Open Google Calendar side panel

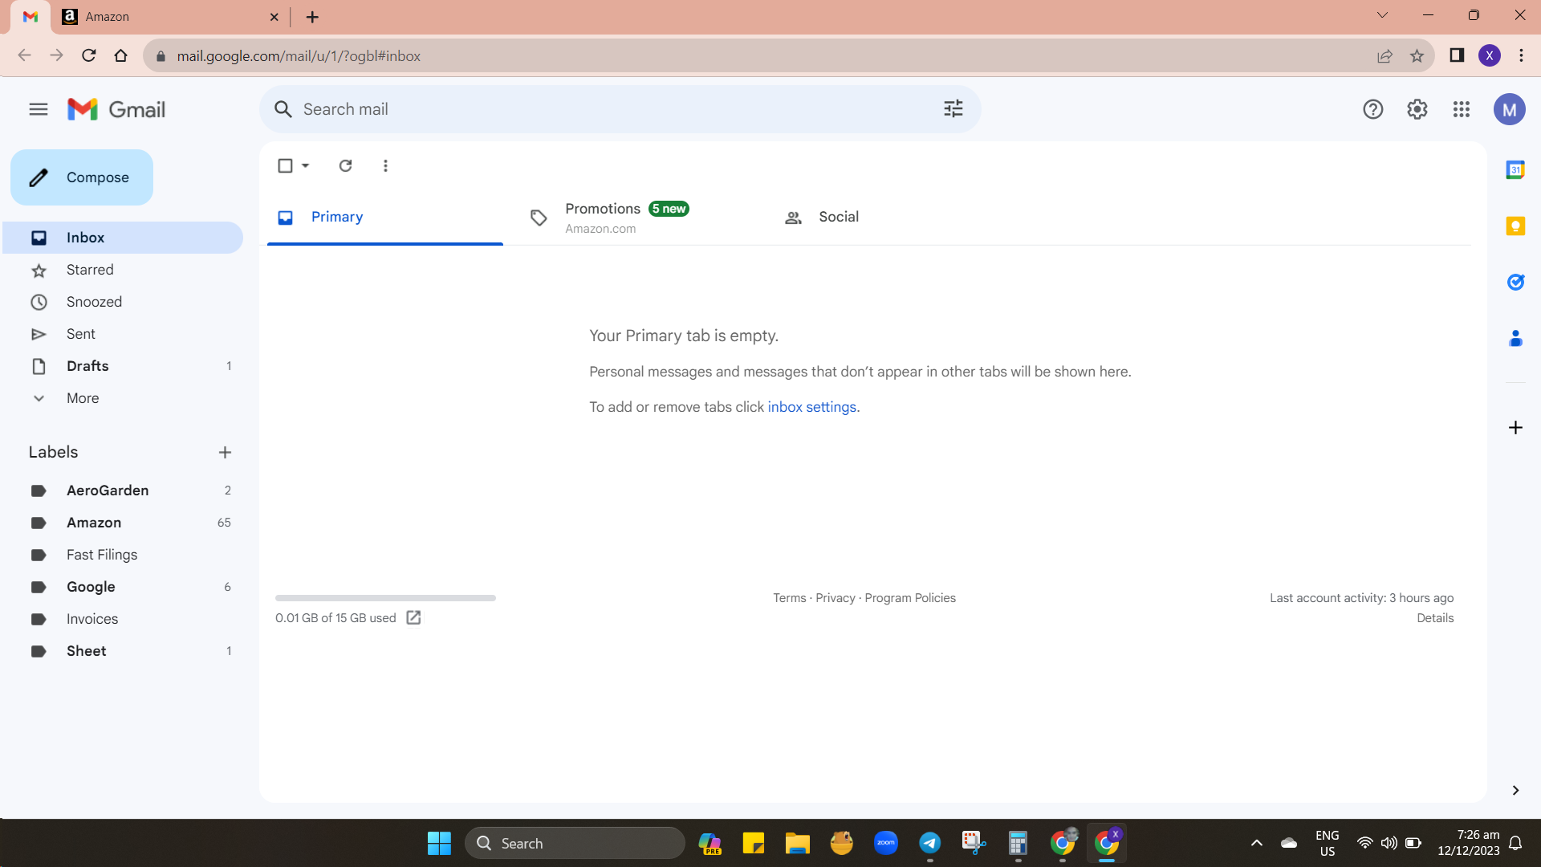click(x=1515, y=170)
